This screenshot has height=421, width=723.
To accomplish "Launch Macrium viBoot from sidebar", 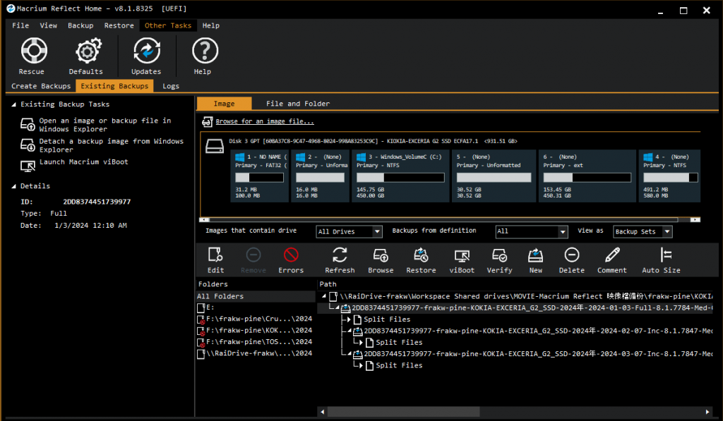I will [83, 161].
